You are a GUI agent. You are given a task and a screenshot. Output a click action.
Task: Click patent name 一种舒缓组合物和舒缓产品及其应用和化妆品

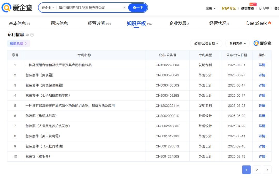click(59, 65)
